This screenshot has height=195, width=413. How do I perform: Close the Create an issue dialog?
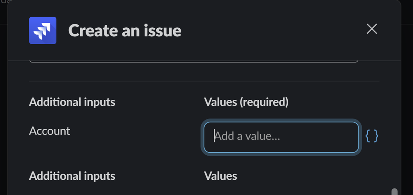click(372, 29)
